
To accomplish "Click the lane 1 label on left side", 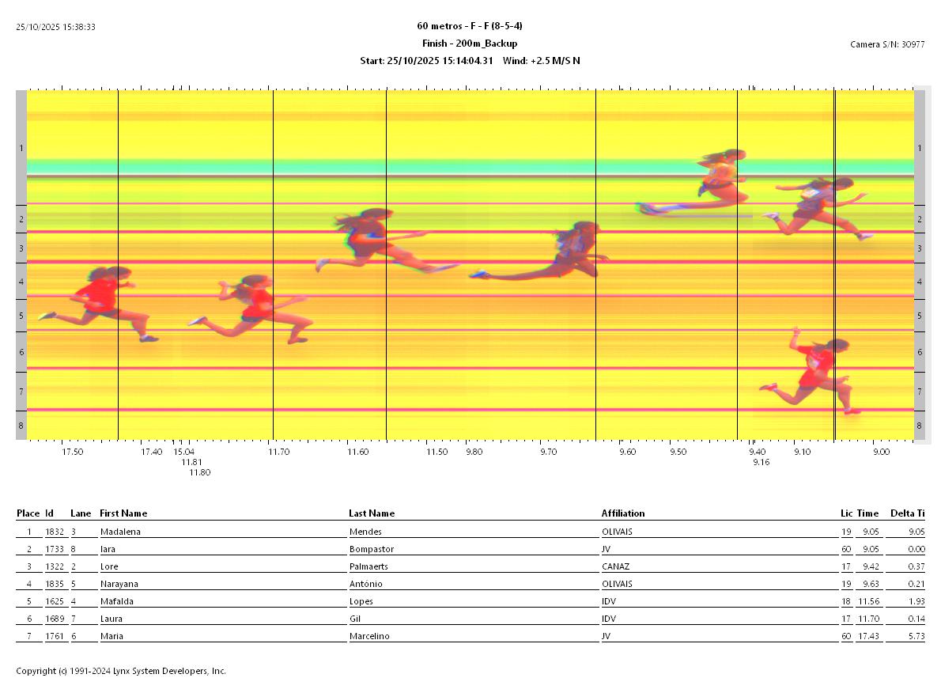I will click(21, 148).
